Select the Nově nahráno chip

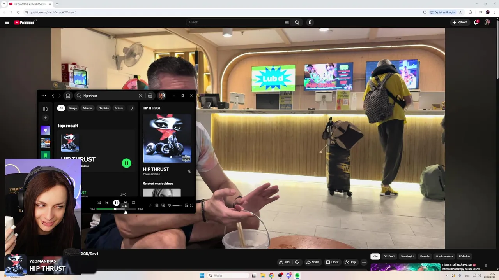click(444, 256)
